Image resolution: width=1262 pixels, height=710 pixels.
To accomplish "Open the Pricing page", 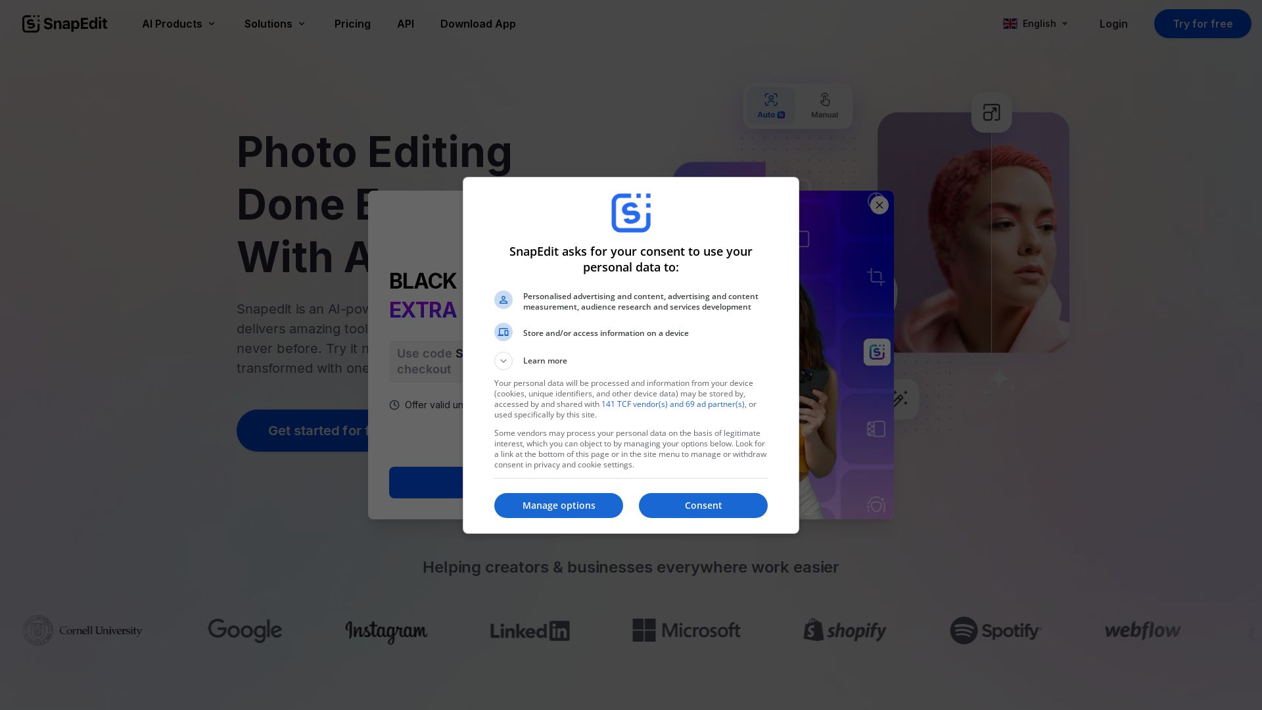I will 352,24.
